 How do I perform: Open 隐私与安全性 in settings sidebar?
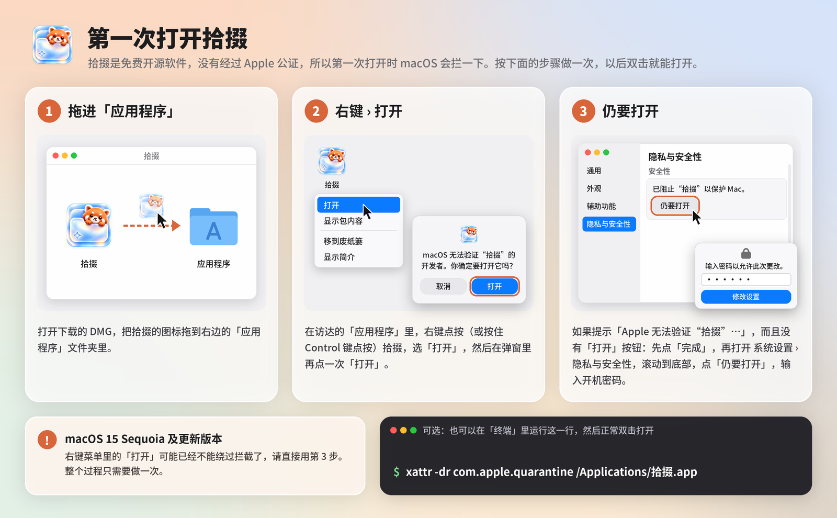609,224
